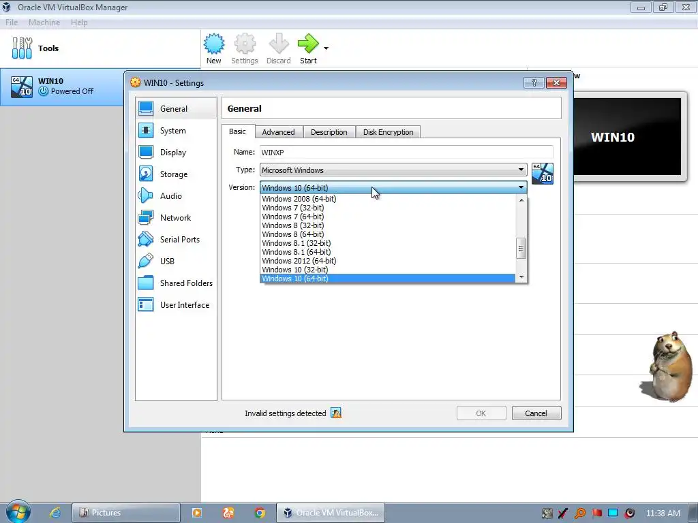Click the Oracle VM VirtualBox taskbar button
The height and width of the screenshot is (523, 698).
point(331,513)
